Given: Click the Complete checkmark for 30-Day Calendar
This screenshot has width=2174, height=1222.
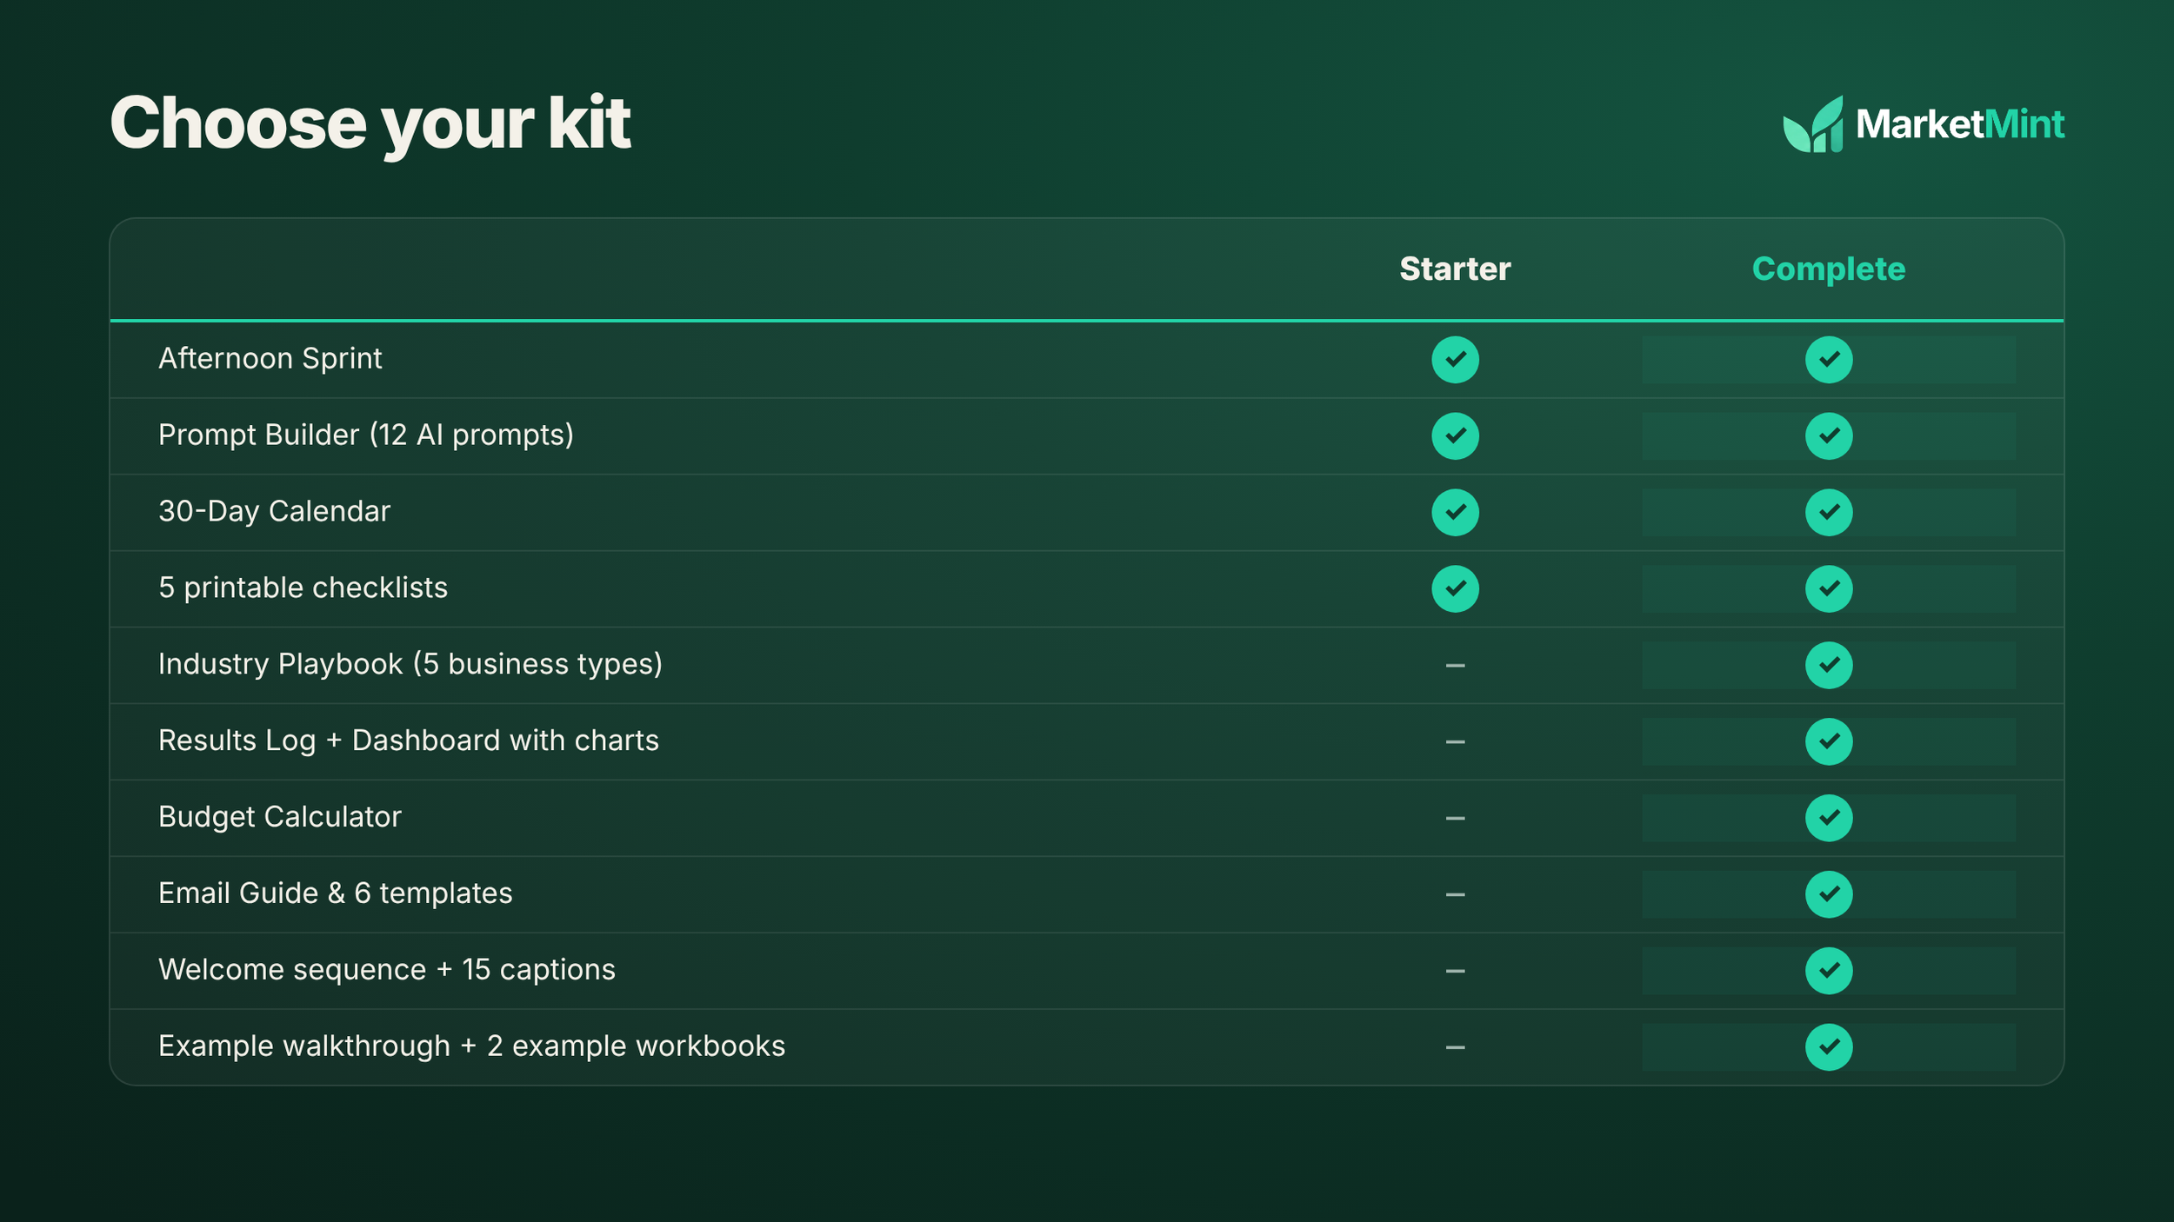Looking at the screenshot, I should pyautogui.click(x=1829, y=513).
